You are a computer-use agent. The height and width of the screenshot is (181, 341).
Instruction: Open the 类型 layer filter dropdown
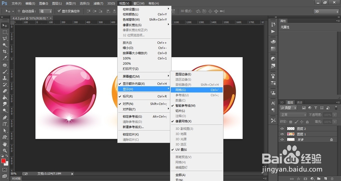click(x=288, y=108)
